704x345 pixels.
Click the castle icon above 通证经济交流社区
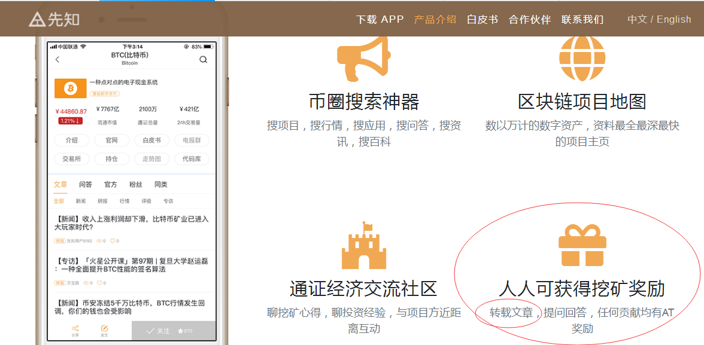364,245
